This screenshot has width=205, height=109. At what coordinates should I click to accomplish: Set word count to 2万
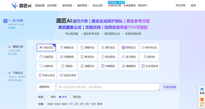76,104
